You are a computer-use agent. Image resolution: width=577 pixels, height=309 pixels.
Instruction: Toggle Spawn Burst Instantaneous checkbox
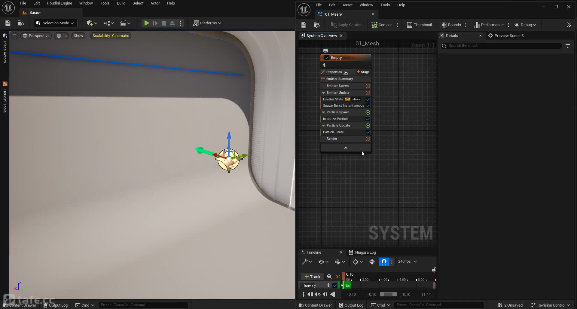[x=368, y=106]
